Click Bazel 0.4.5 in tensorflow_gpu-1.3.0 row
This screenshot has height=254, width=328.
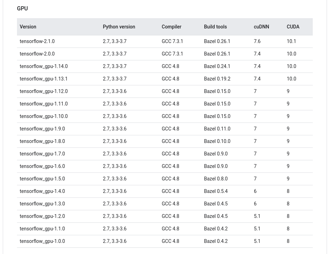tap(216, 204)
